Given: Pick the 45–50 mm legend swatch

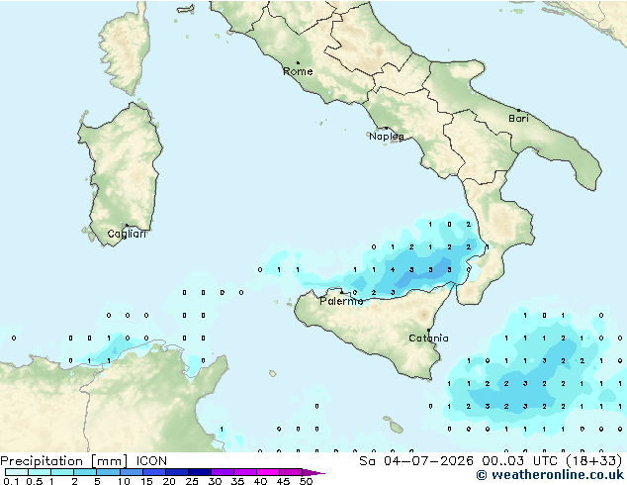Looking at the screenshot, I should (x=291, y=472).
